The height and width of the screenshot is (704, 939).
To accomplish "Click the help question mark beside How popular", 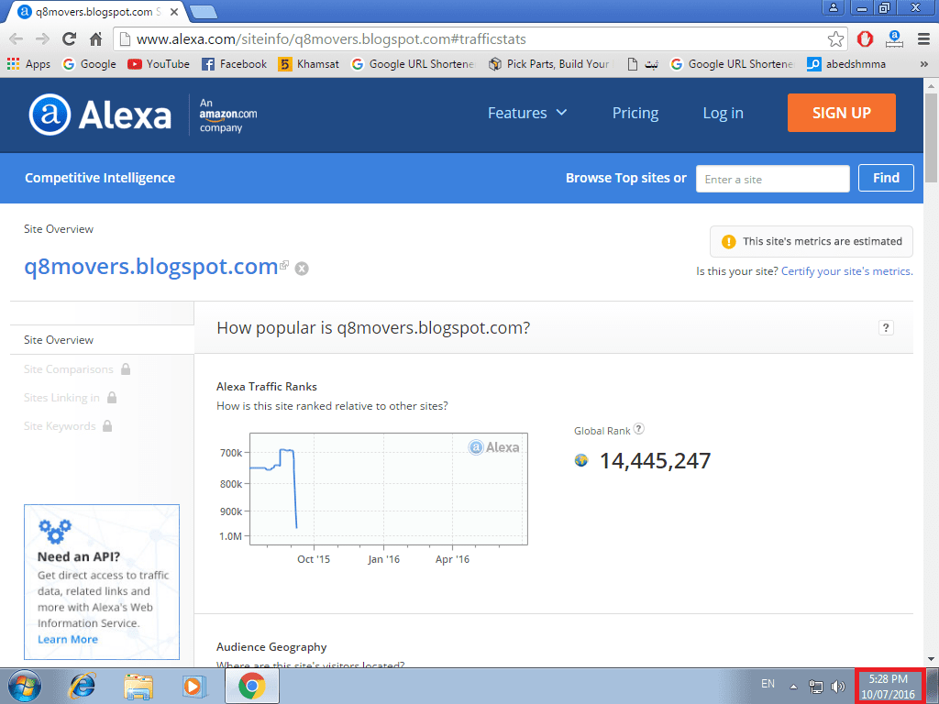I will tap(886, 327).
